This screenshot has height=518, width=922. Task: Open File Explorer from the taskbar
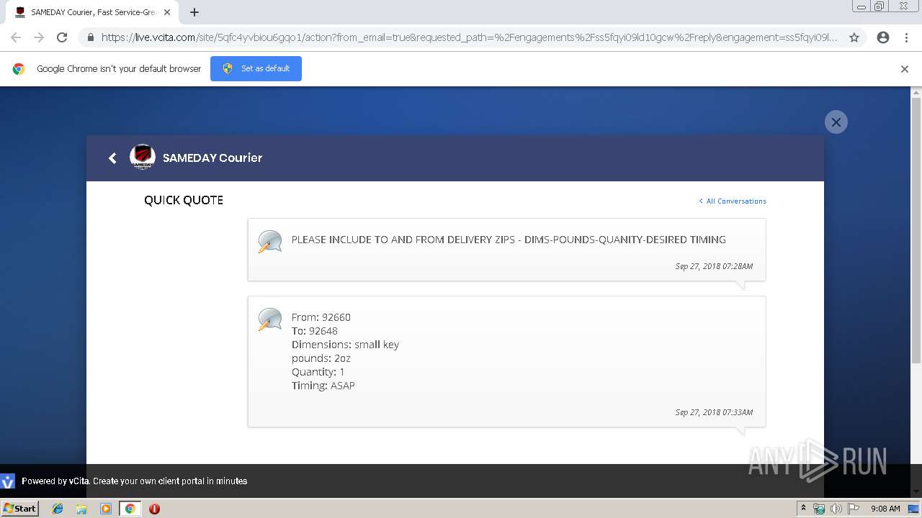coord(81,509)
